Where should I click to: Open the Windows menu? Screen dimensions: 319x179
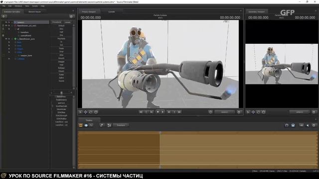(x=18, y=6)
